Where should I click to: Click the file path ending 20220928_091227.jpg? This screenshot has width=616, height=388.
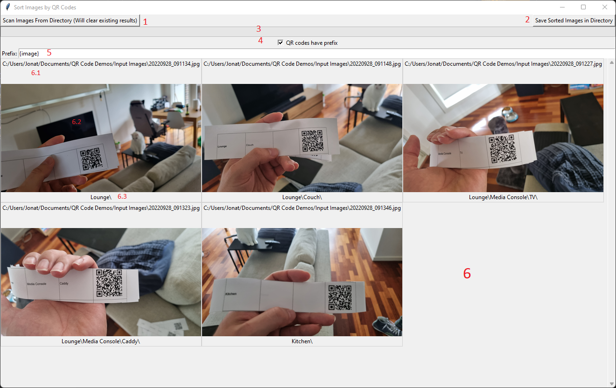[503, 64]
